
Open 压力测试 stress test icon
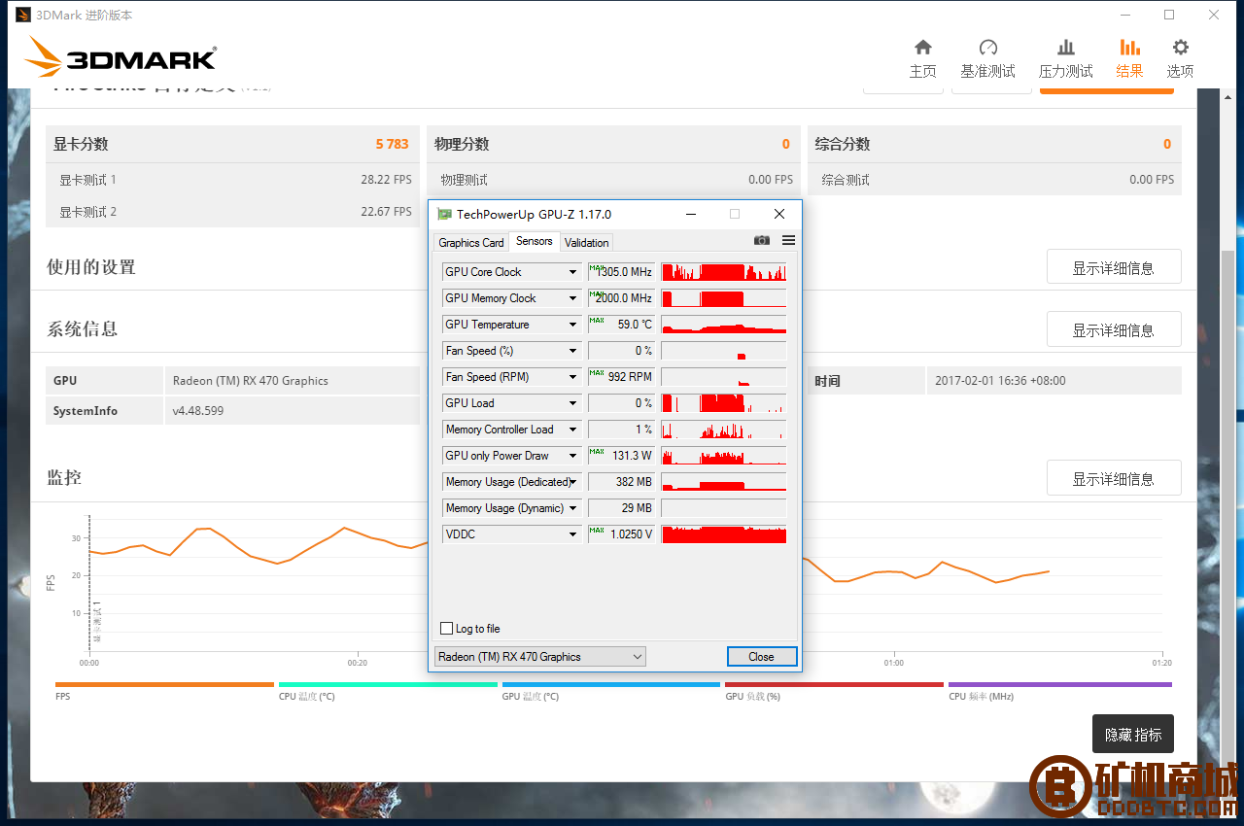pos(1065,48)
